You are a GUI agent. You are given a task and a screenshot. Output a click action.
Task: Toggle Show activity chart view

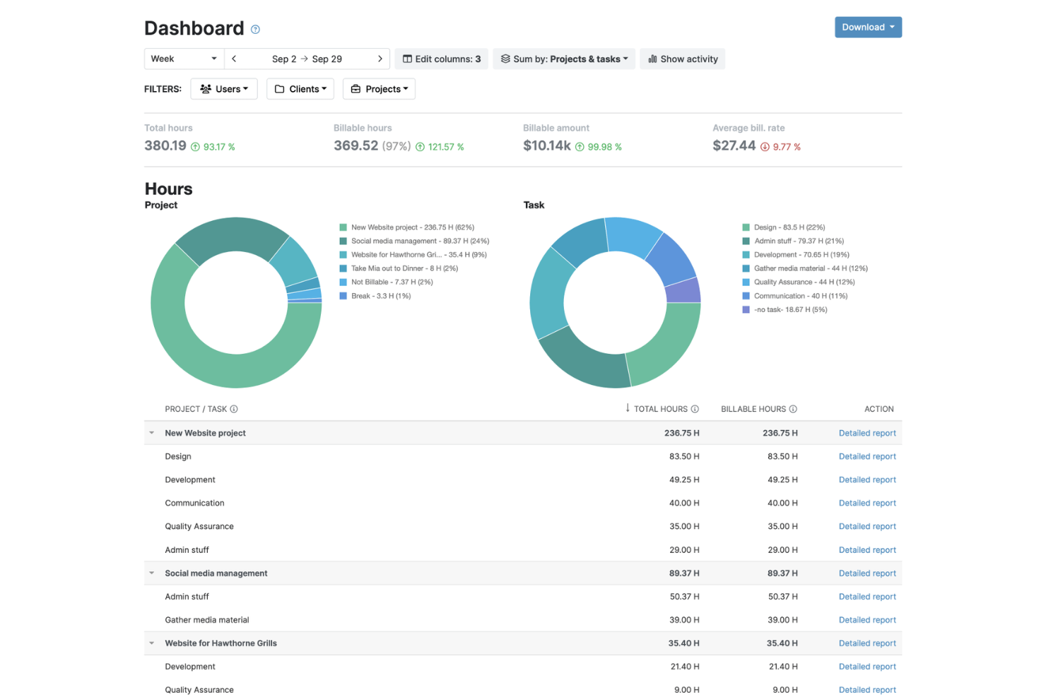[683, 59]
